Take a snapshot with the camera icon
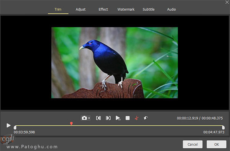The height and width of the screenshot is (151, 230). point(84,118)
